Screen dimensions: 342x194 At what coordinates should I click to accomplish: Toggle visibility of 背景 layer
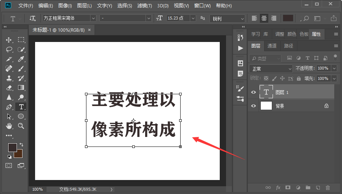point(253,106)
